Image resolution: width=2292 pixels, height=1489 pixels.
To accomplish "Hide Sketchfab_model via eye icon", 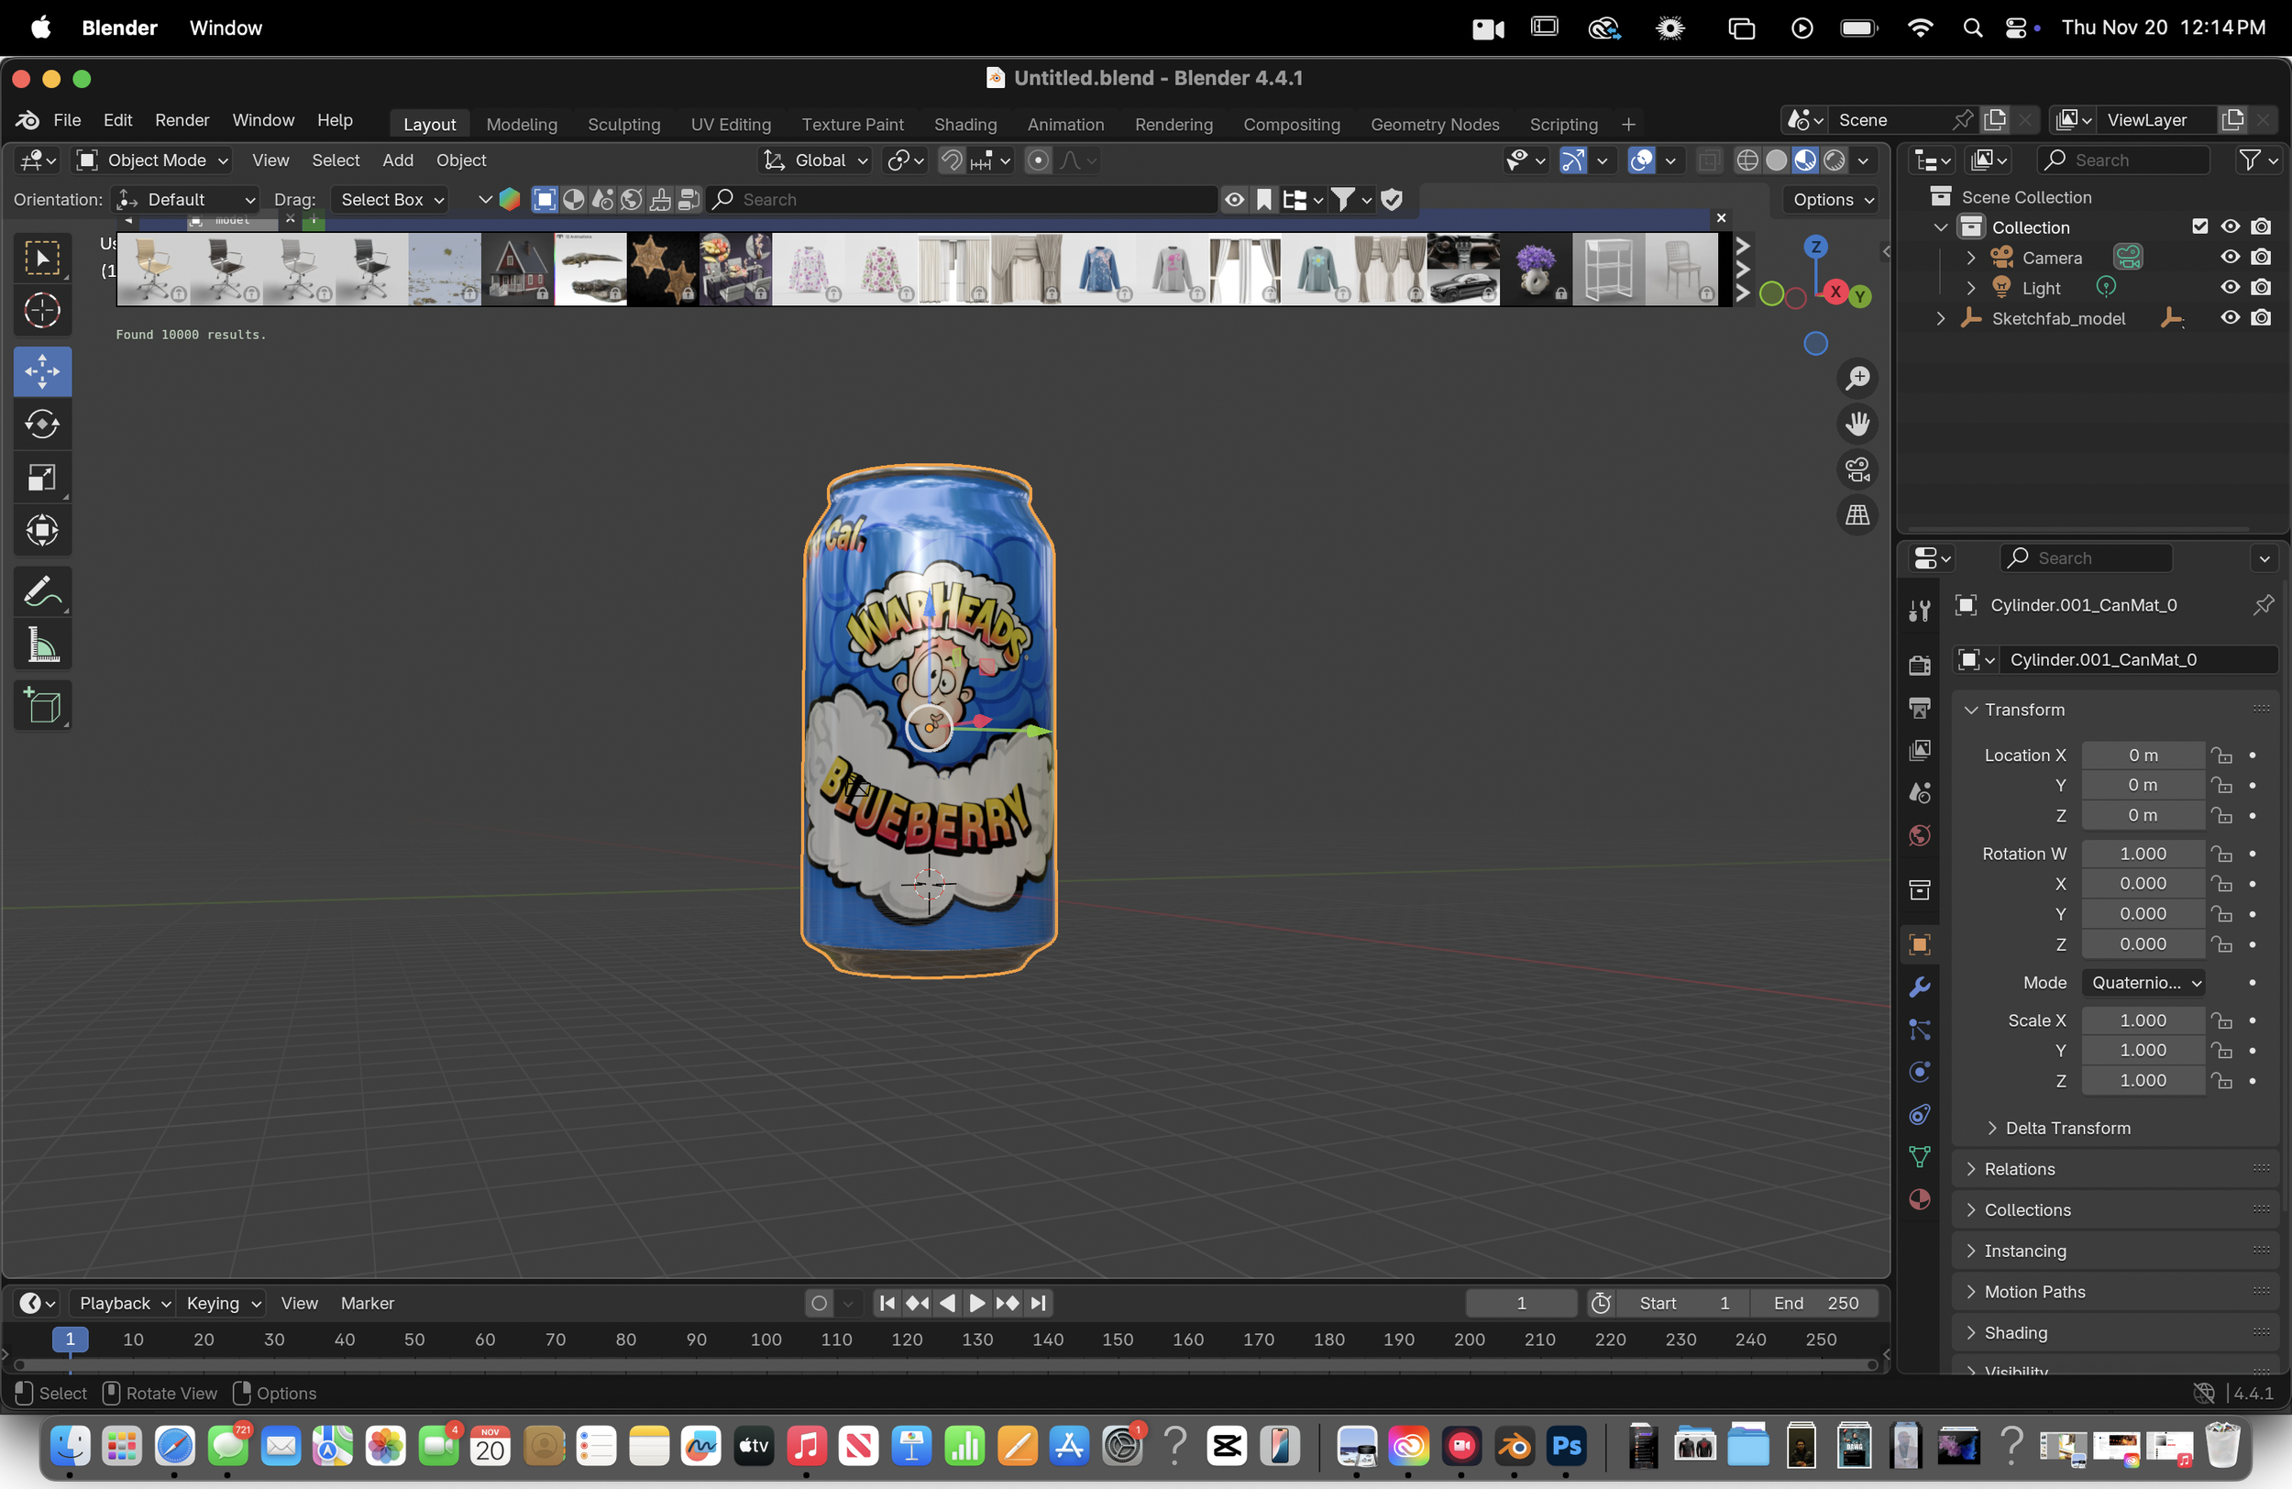I will point(2230,318).
